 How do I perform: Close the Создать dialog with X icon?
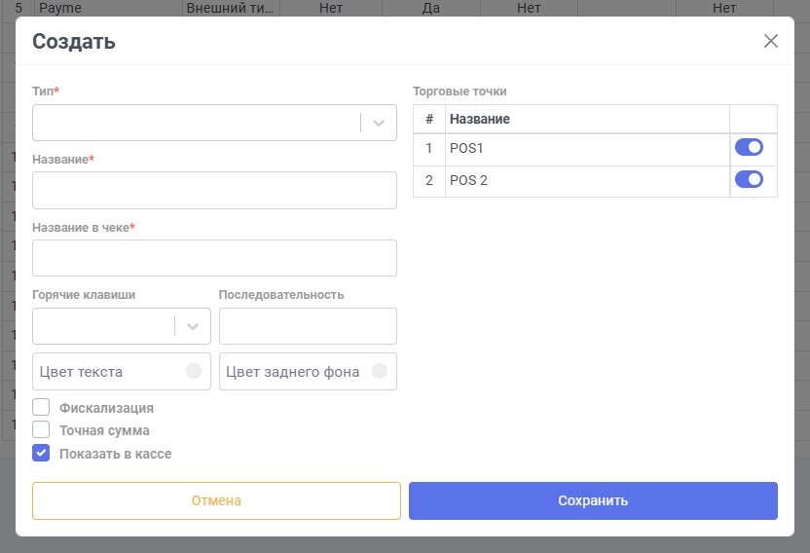[771, 41]
